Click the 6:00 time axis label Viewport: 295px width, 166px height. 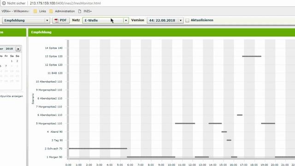[130, 165]
